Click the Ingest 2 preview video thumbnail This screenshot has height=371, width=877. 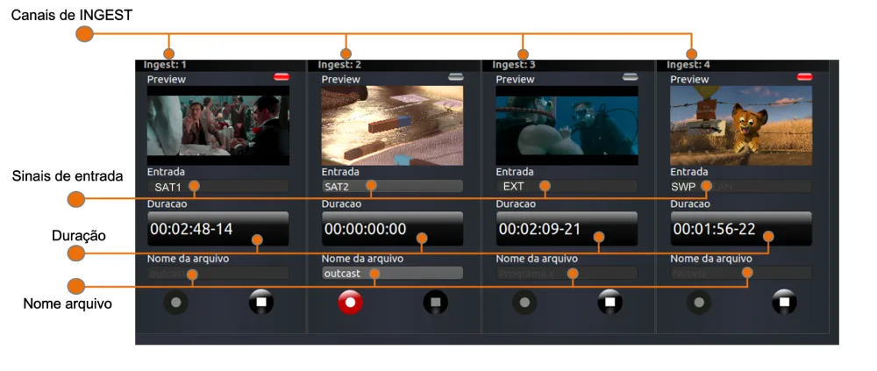tap(393, 125)
